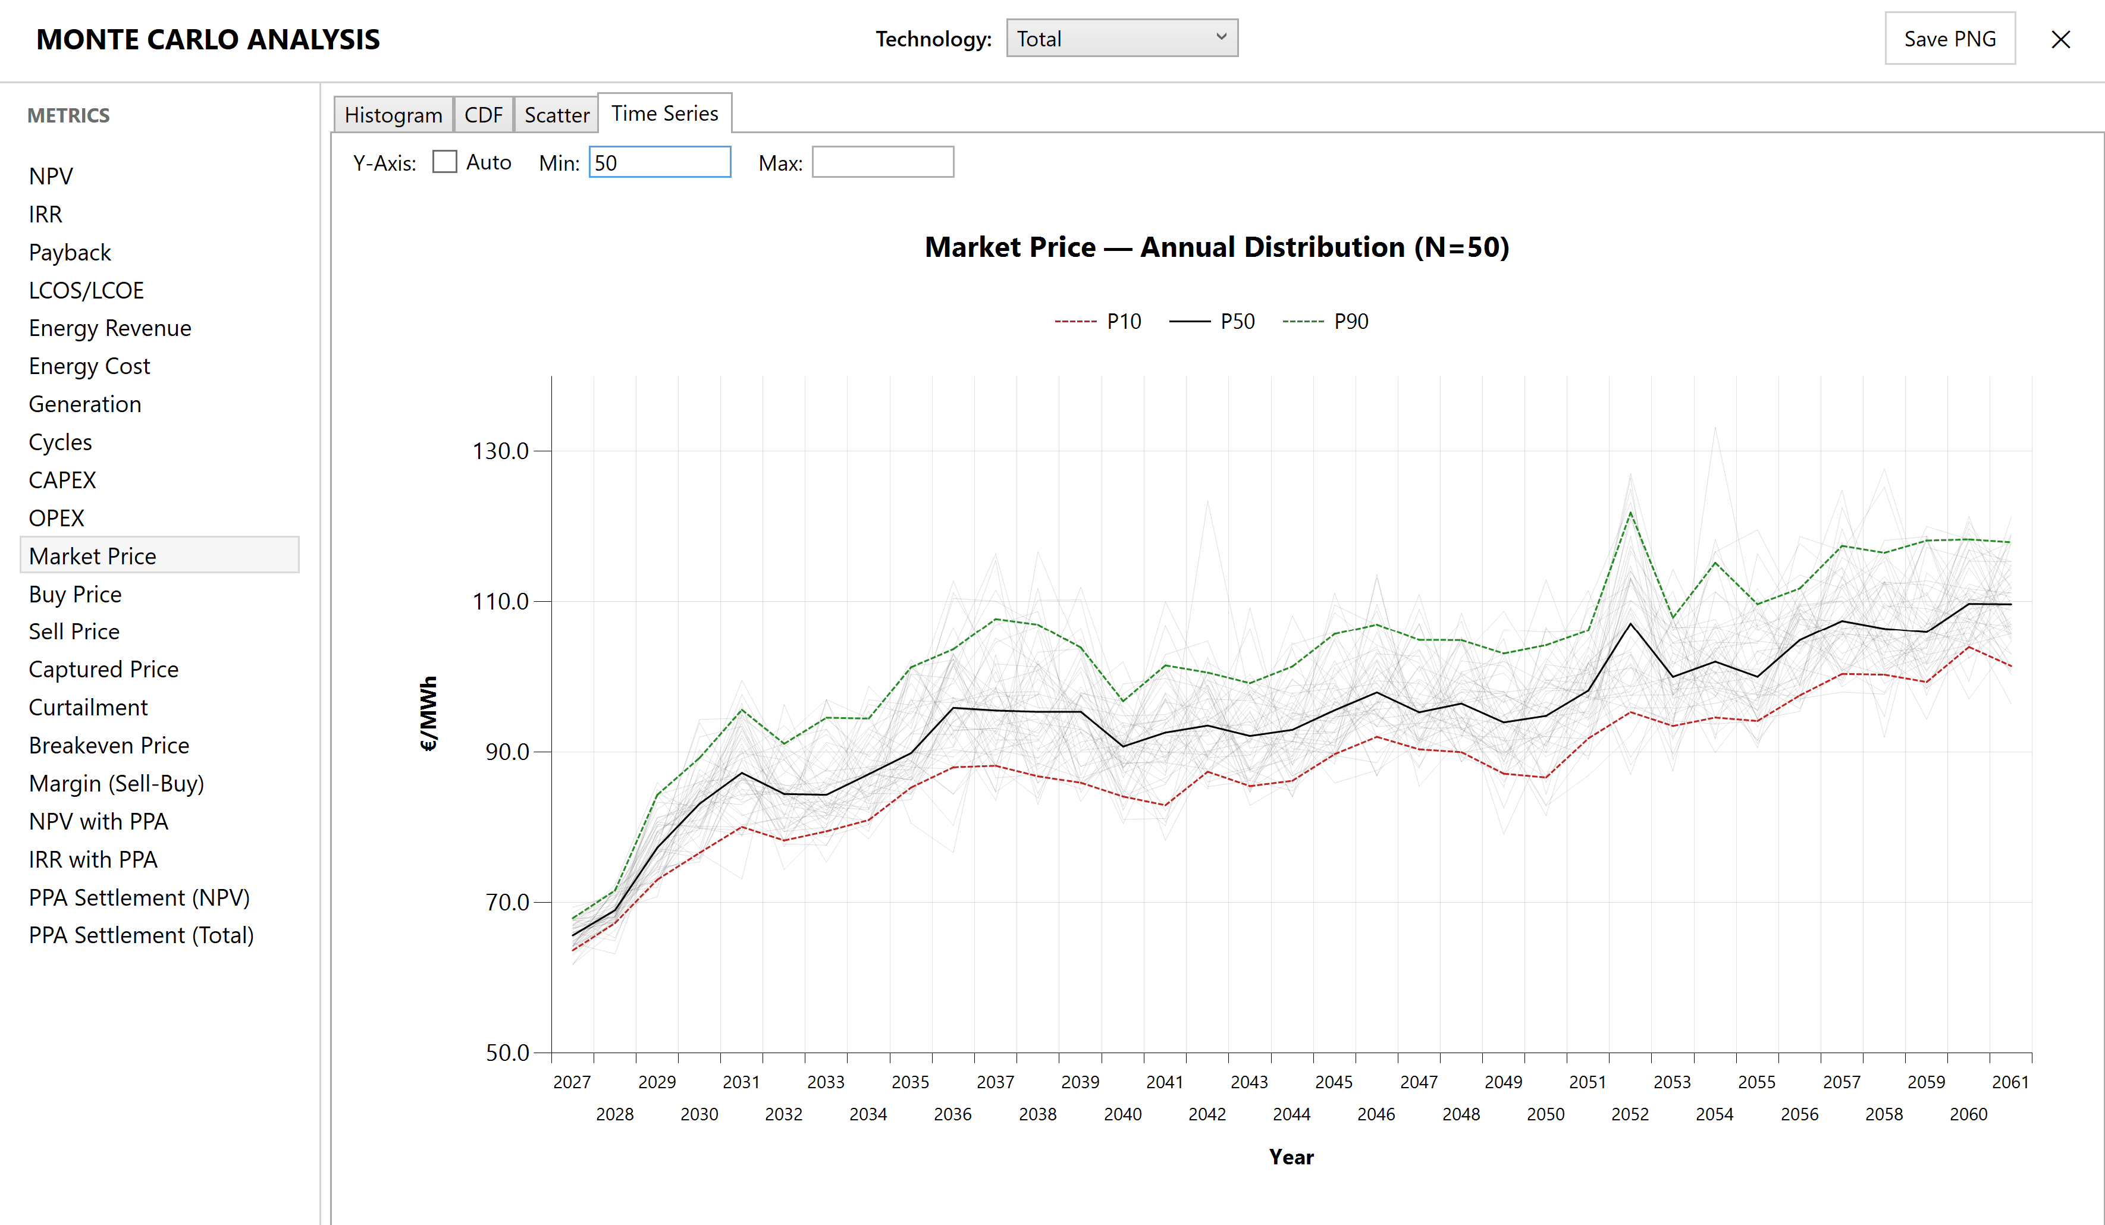
Task: Select the Scatter tab
Action: pyautogui.click(x=556, y=114)
